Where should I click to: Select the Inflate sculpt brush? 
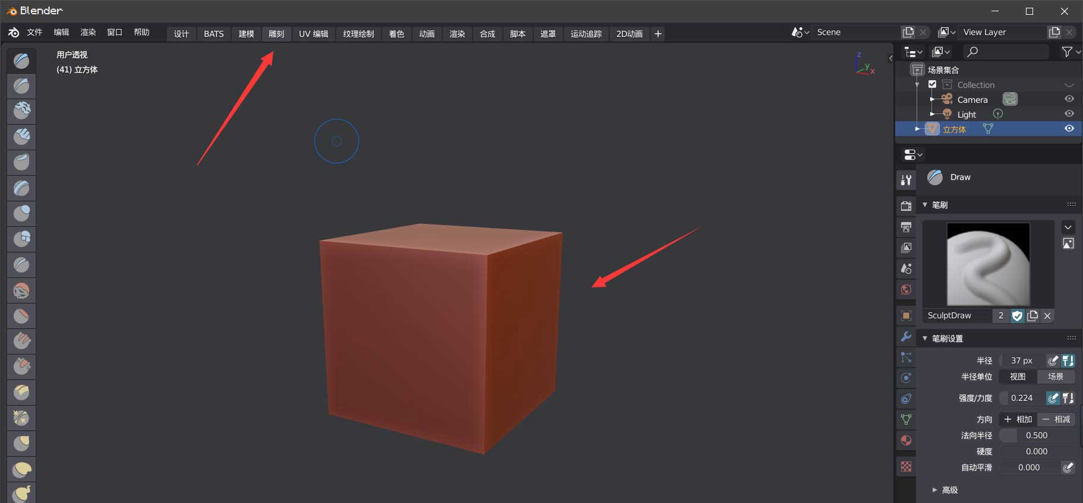(x=21, y=214)
